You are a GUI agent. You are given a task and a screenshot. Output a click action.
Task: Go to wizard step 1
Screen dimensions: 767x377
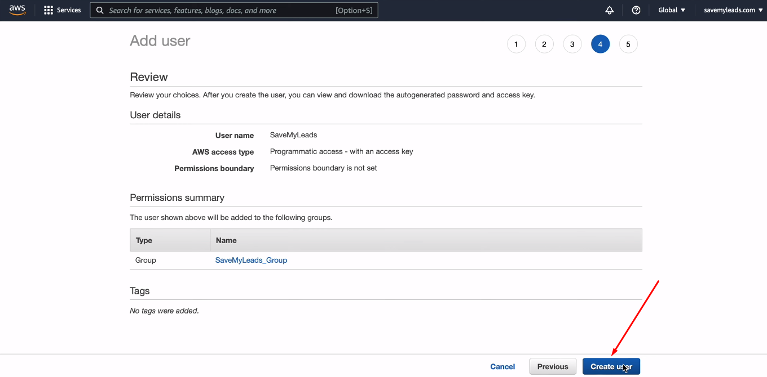pos(516,44)
